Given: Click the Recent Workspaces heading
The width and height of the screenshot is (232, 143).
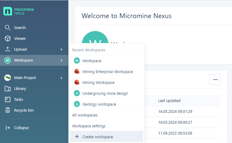Looking at the screenshot, I should point(89,50).
